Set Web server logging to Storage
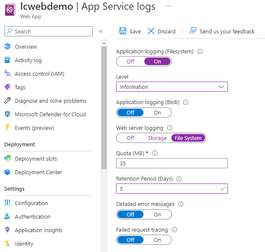The height and width of the screenshot is (252, 265). (x=157, y=138)
